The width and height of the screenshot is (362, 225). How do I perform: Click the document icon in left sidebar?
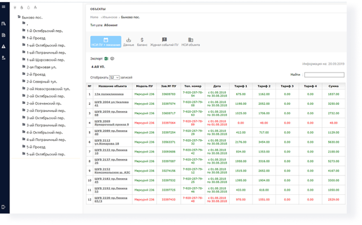[x=3, y=35]
